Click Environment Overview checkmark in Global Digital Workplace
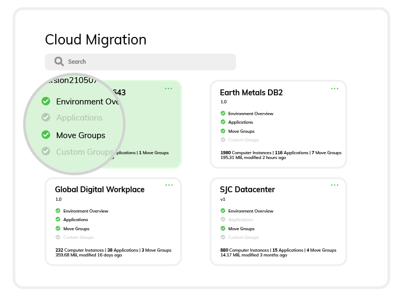The image size is (401, 295). click(x=58, y=210)
